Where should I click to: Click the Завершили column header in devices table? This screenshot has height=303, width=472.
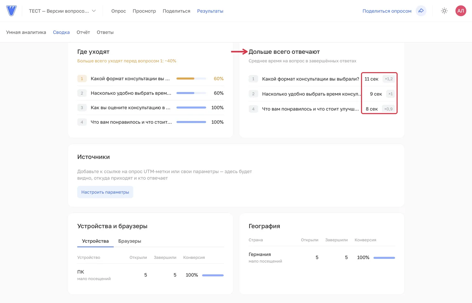[x=165, y=257]
